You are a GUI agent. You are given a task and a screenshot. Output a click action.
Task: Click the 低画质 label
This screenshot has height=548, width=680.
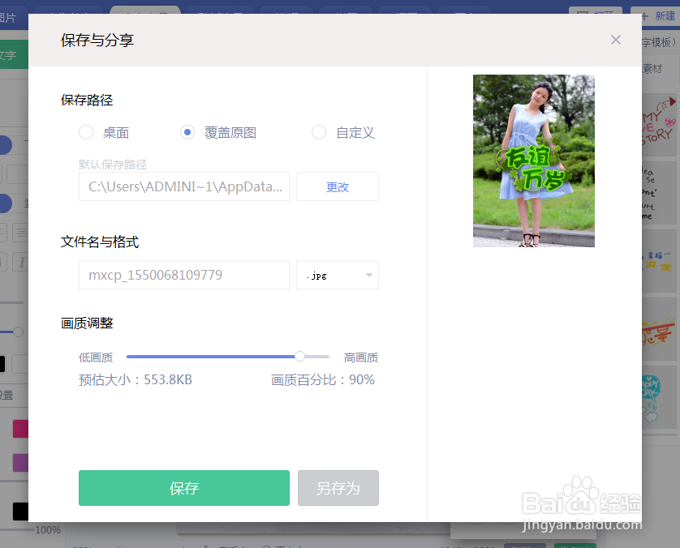(96, 357)
